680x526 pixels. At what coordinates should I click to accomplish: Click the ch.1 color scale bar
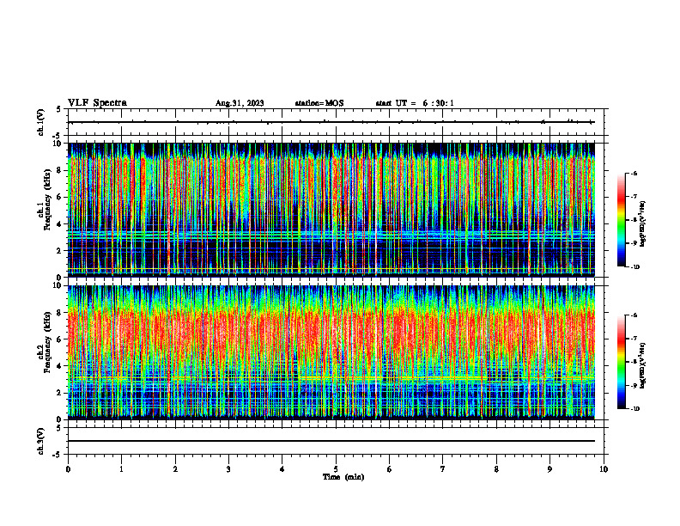click(622, 220)
